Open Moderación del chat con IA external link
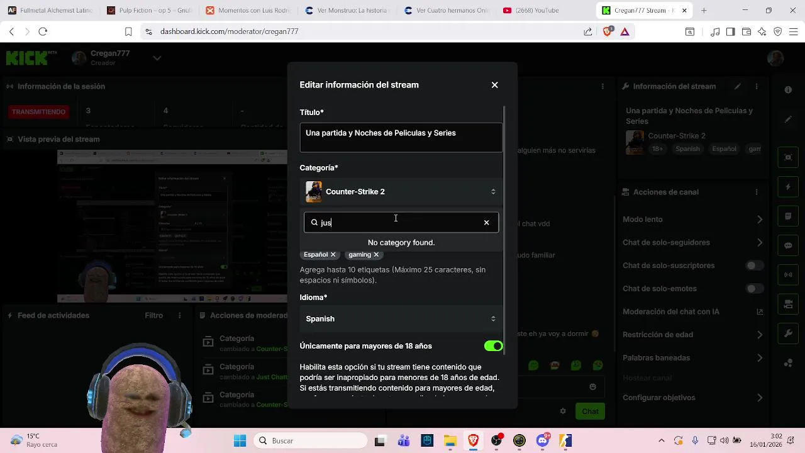805x453 pixels. (x=760, y=311)
